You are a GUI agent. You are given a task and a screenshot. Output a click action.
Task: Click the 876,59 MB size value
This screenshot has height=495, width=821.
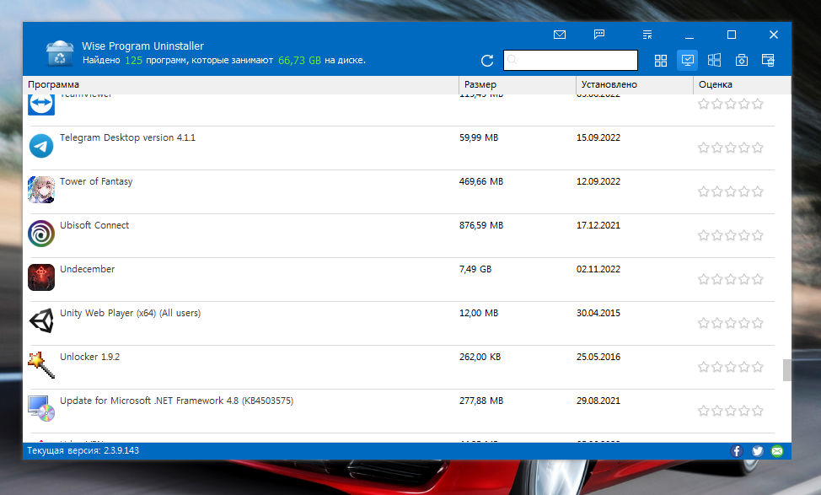coord(481,225)
